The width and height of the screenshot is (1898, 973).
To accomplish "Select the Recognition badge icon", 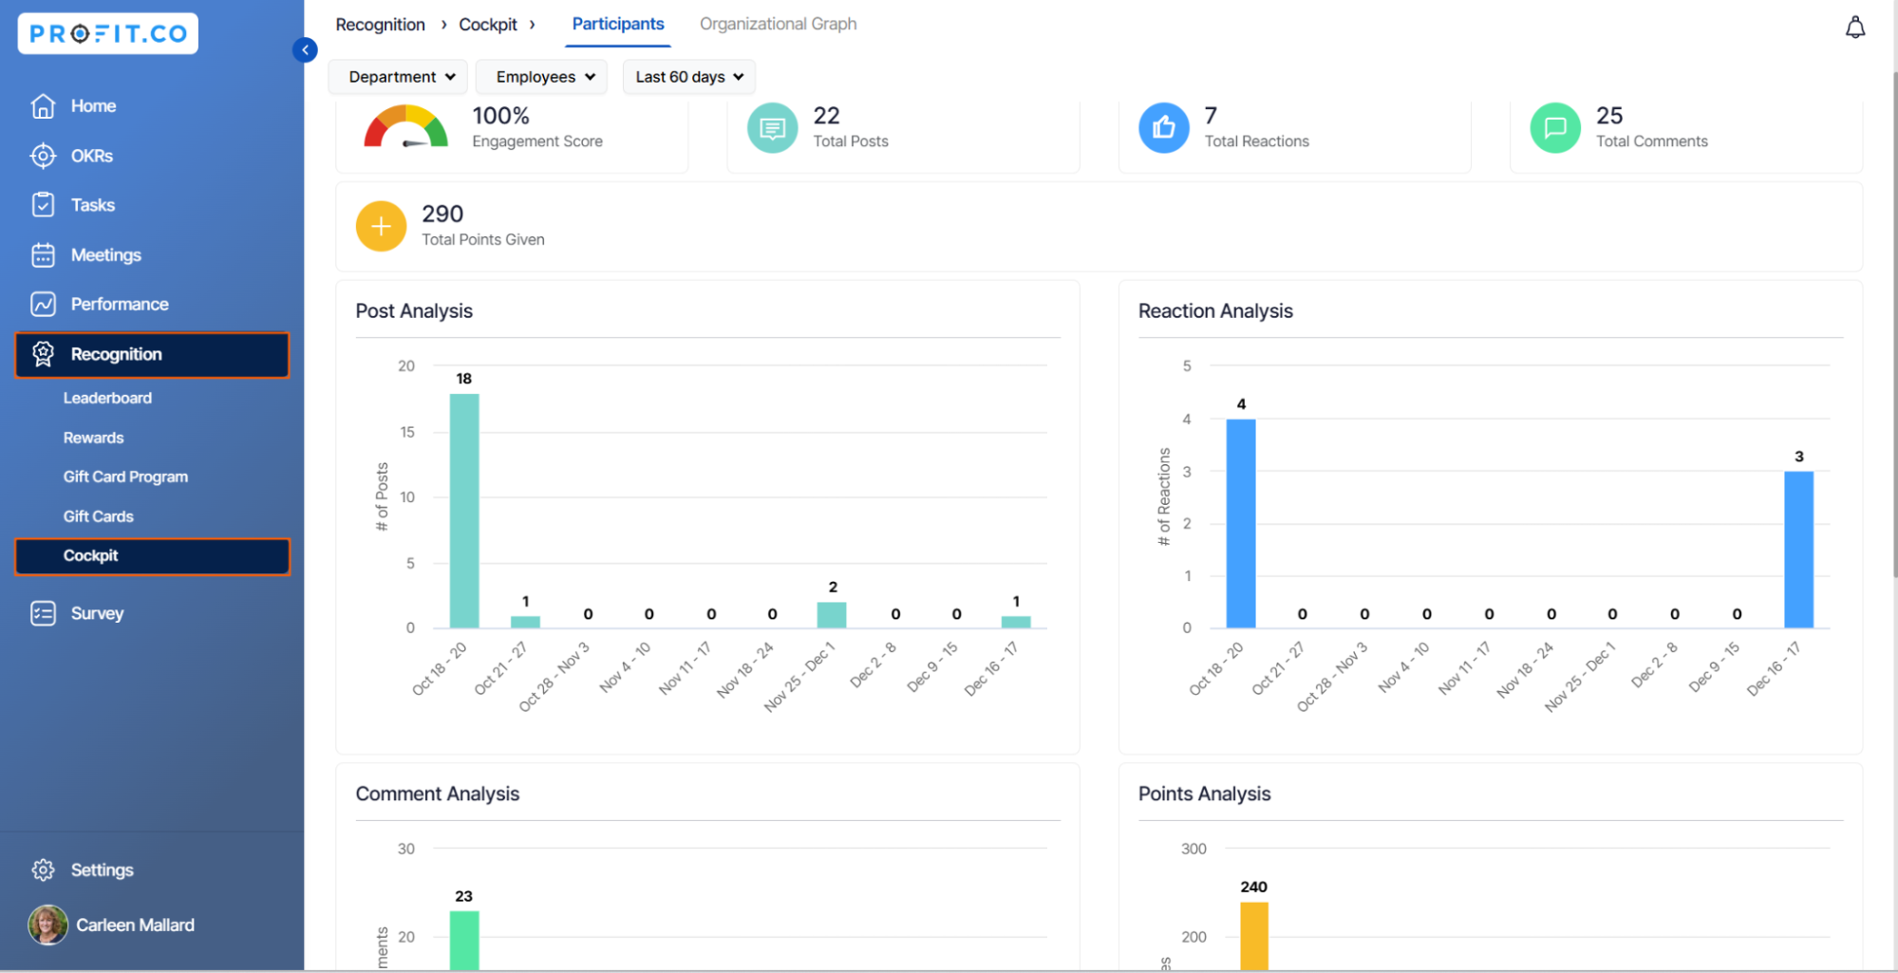I will pos(43,354).
